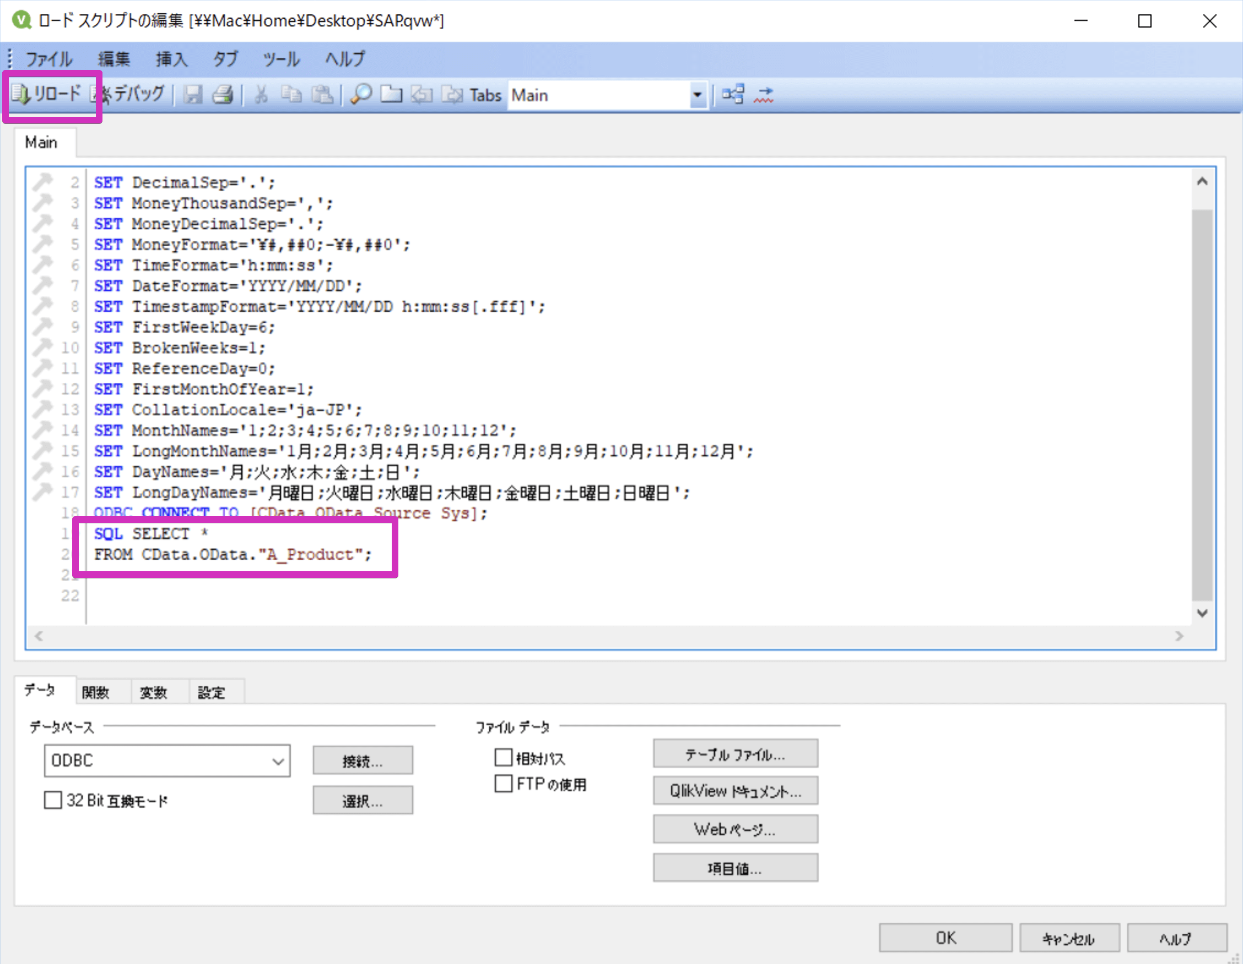Switch to the 変数 tab

153,692
